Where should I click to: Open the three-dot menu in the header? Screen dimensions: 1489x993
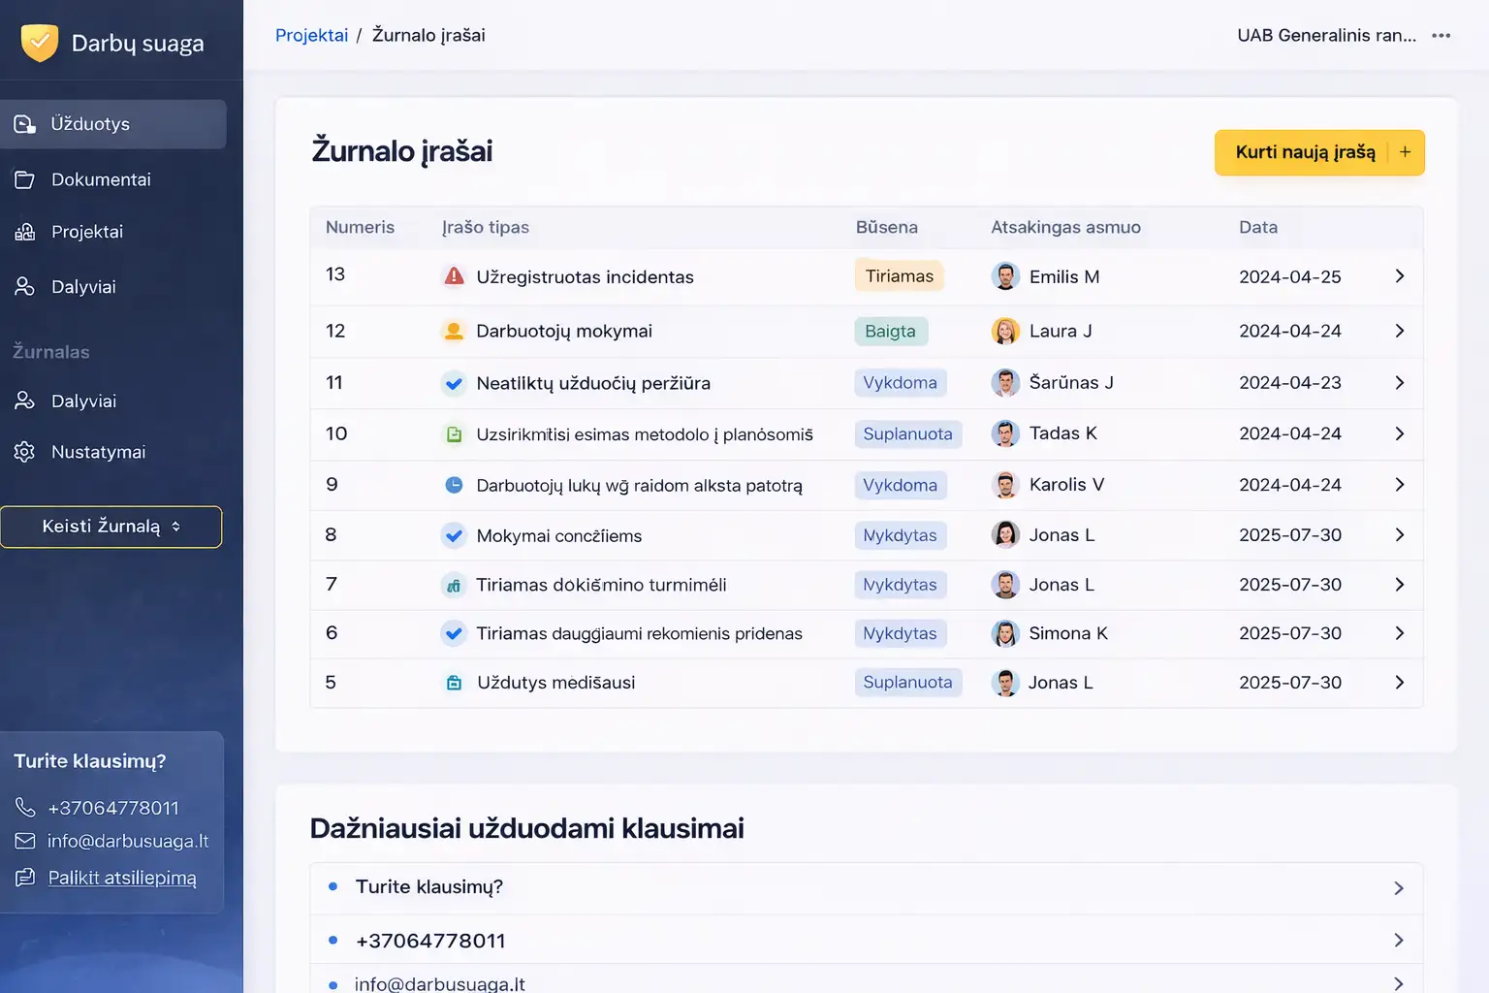pyautogui.click(x=1441, y=36)
